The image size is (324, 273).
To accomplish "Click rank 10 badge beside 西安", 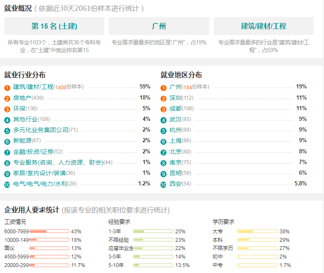I will 163,185.
